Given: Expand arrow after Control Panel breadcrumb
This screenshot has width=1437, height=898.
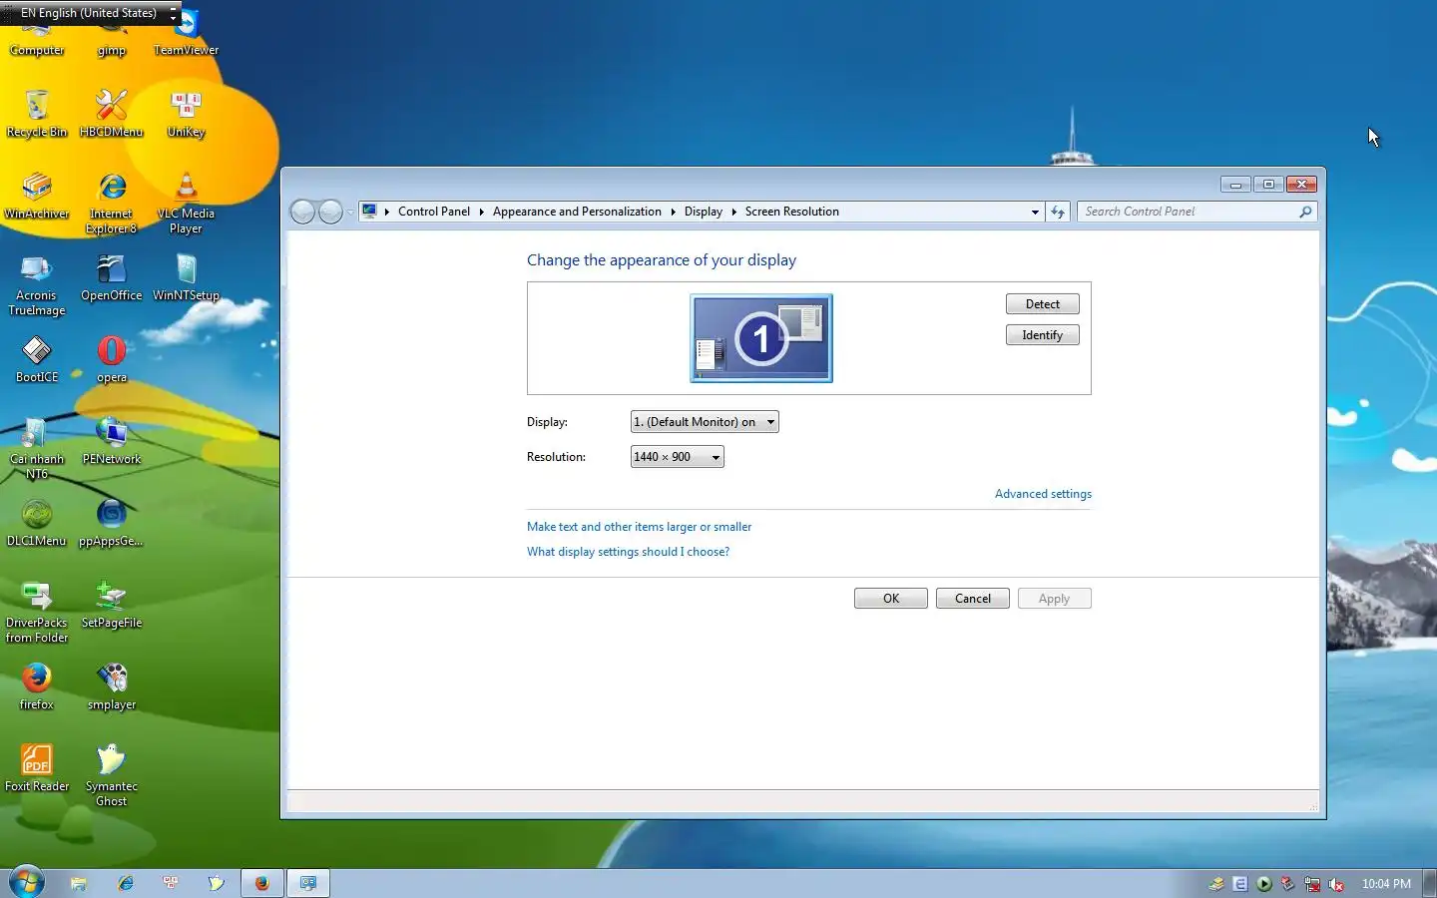Looking at the screenshot, I should point(480,212).
